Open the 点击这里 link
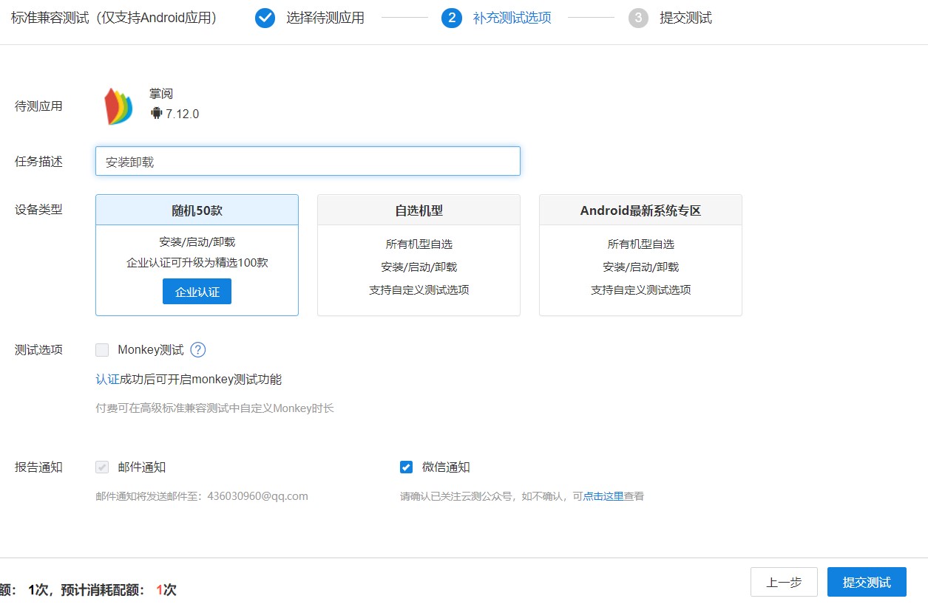 tap(603, 496)
